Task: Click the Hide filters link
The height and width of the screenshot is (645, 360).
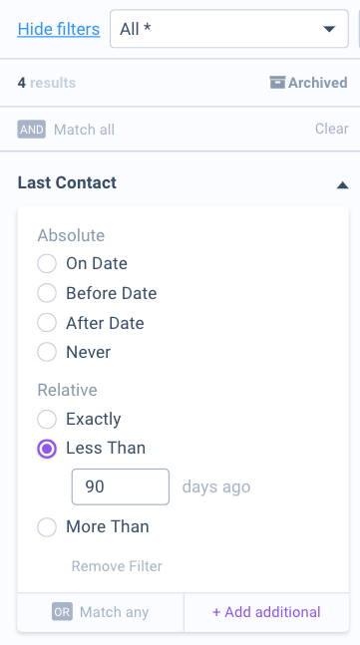Action: click(x=59, y=29)
